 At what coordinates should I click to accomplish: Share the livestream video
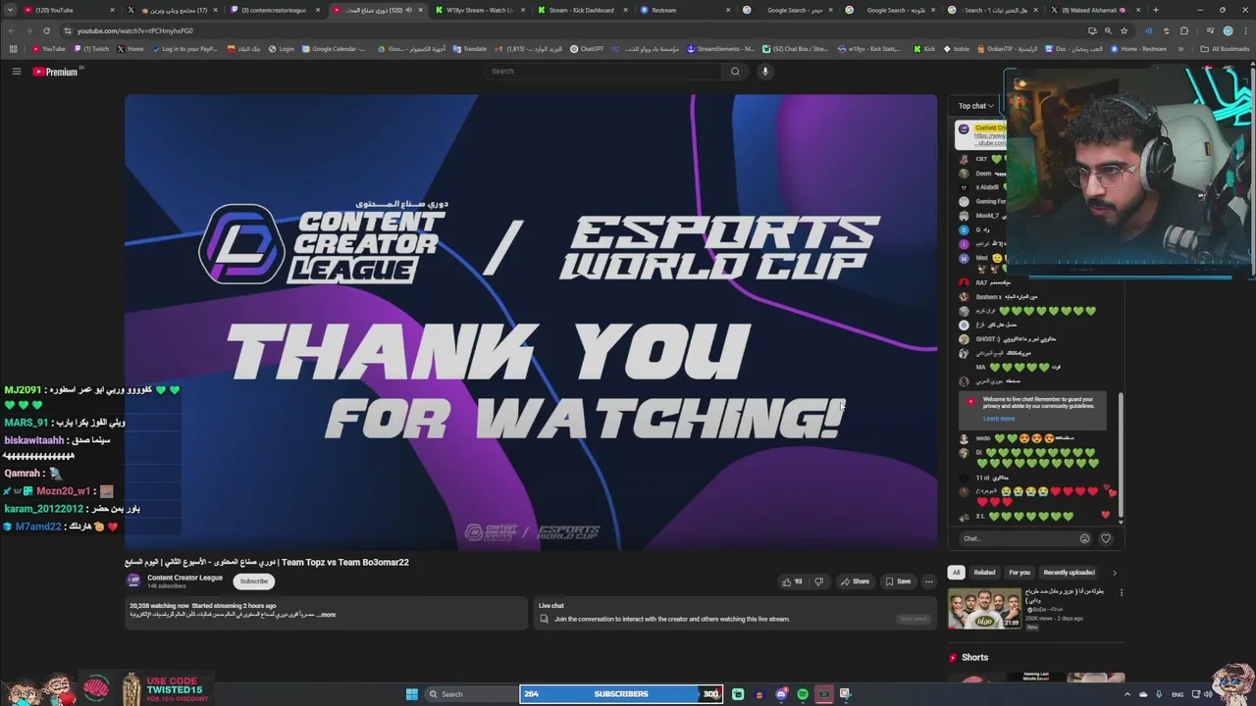click(x=855, y=581)
